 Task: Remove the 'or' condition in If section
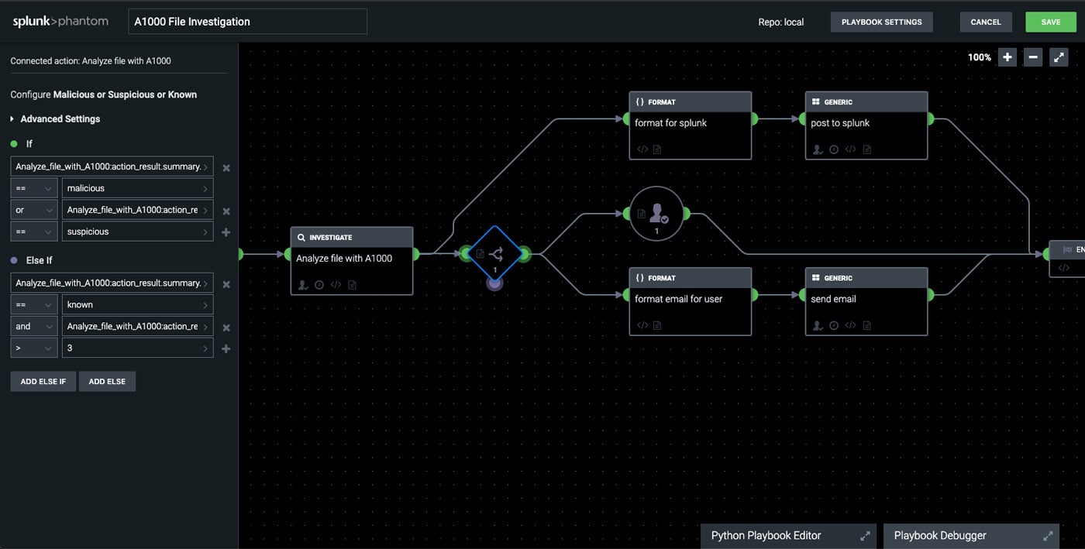(226, 211)
